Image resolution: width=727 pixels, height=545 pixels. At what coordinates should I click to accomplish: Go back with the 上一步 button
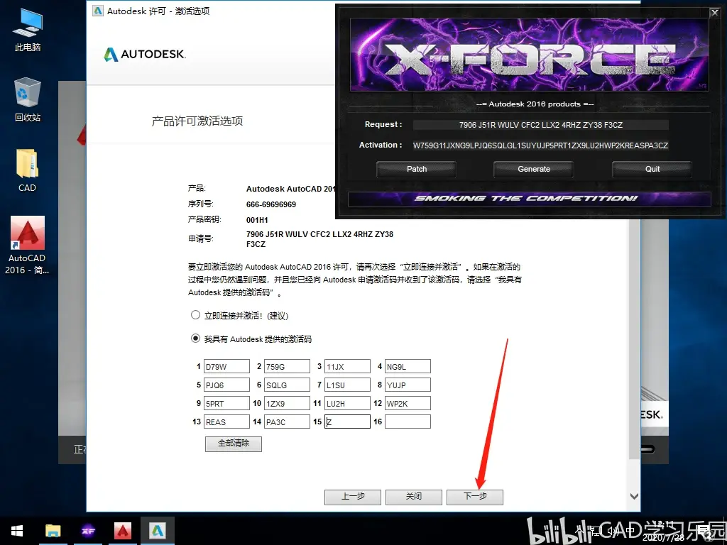[x=353, y=497]
